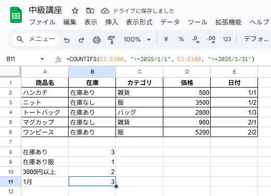Open the 拡張機能 menu
The height and width of the screenshot is (196, 271).
[228, 22]
